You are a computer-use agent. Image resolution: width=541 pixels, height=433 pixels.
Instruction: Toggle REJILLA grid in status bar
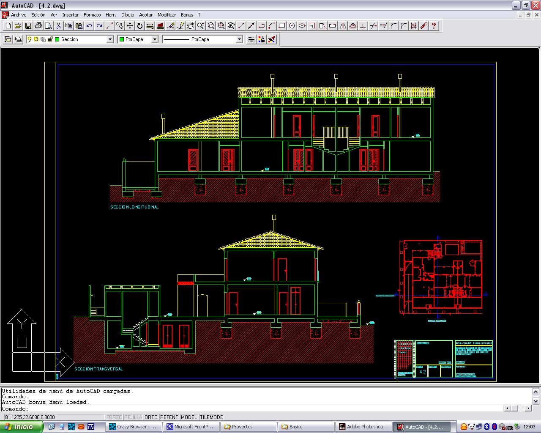pyautogui.click(x=133, y=417)
